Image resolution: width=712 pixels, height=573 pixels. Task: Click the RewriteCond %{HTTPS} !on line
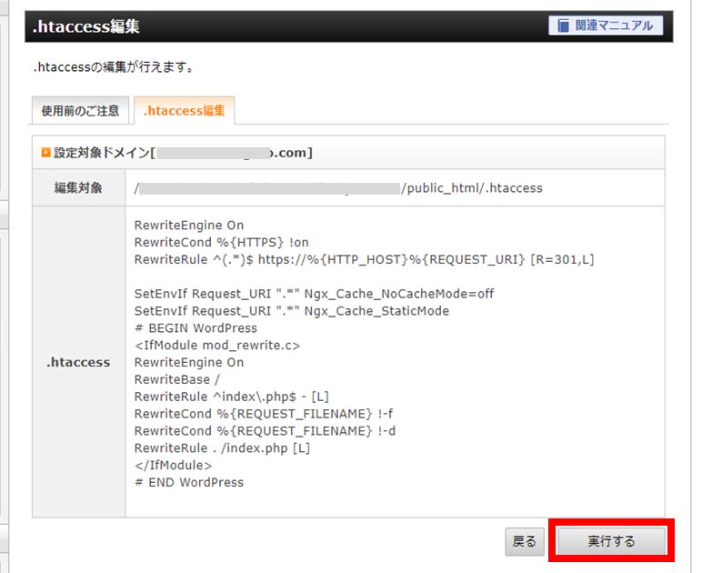point(222,242)
